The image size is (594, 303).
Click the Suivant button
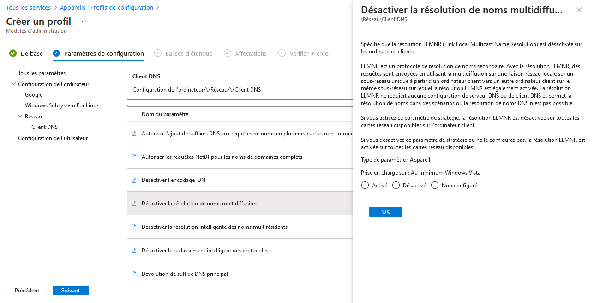pyautogui.click(x=71, y=291)
